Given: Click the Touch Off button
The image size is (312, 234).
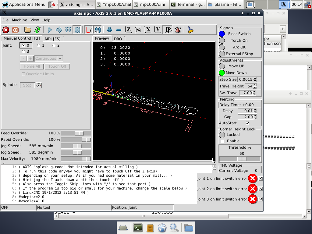Looking at the screenshot, I should click(x=57, y=66).
